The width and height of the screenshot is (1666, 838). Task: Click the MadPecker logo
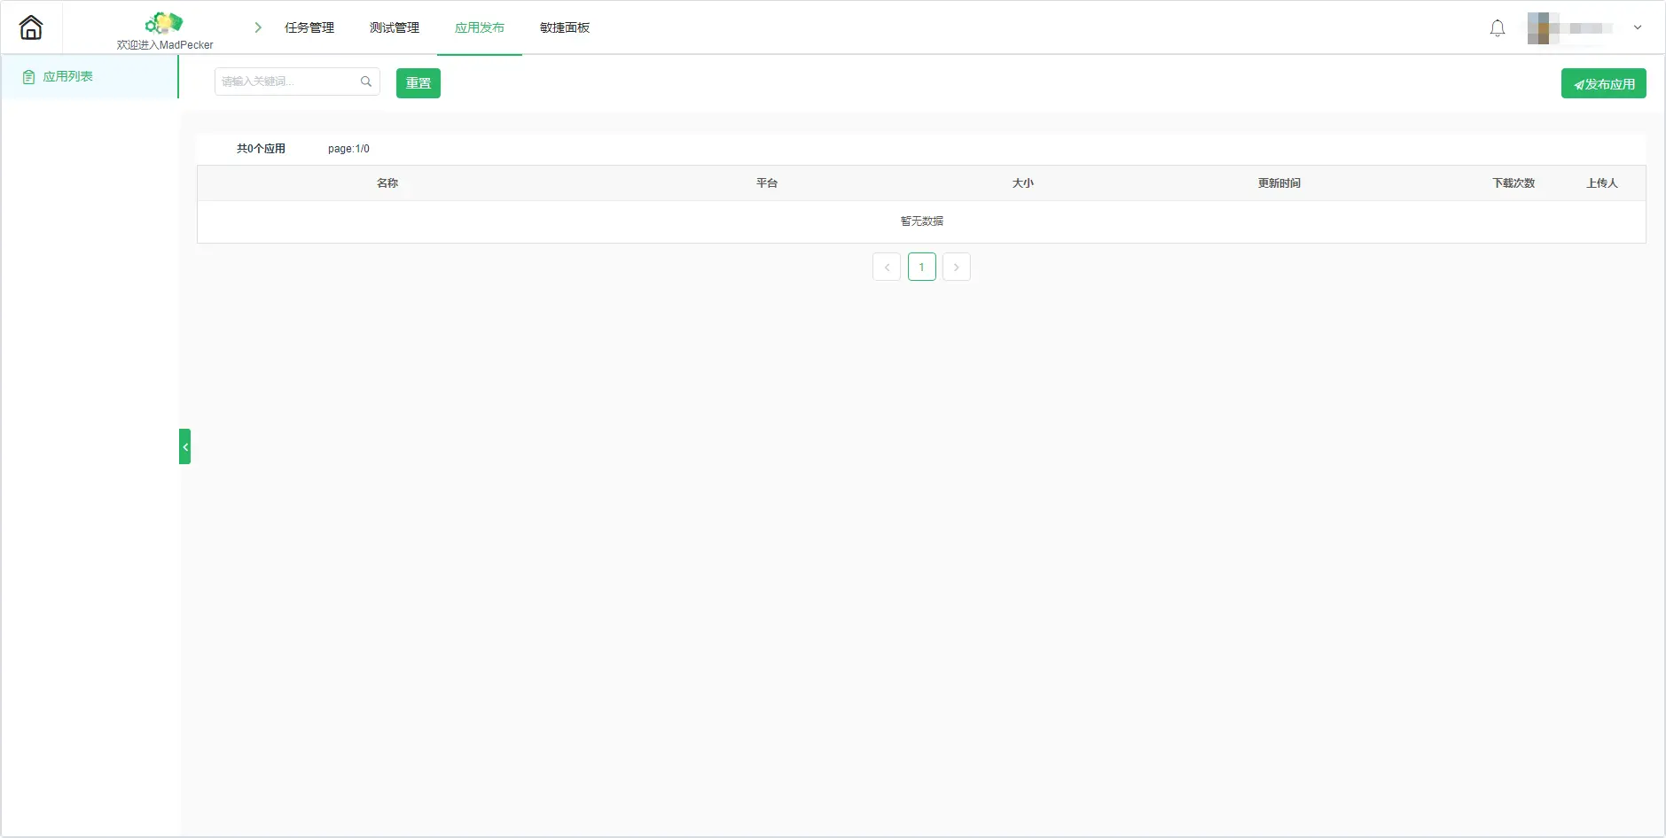pos(164,23)
